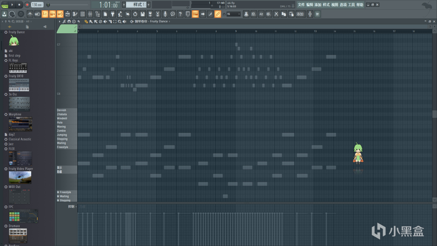Open the 线 snap dropdown

click(234, 14)
